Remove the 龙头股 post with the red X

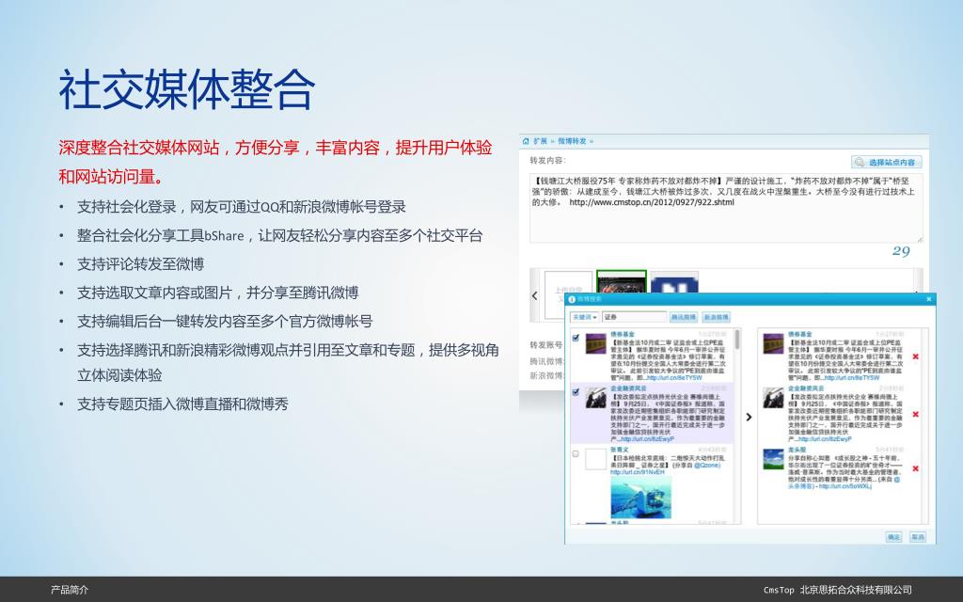[915, 468]
